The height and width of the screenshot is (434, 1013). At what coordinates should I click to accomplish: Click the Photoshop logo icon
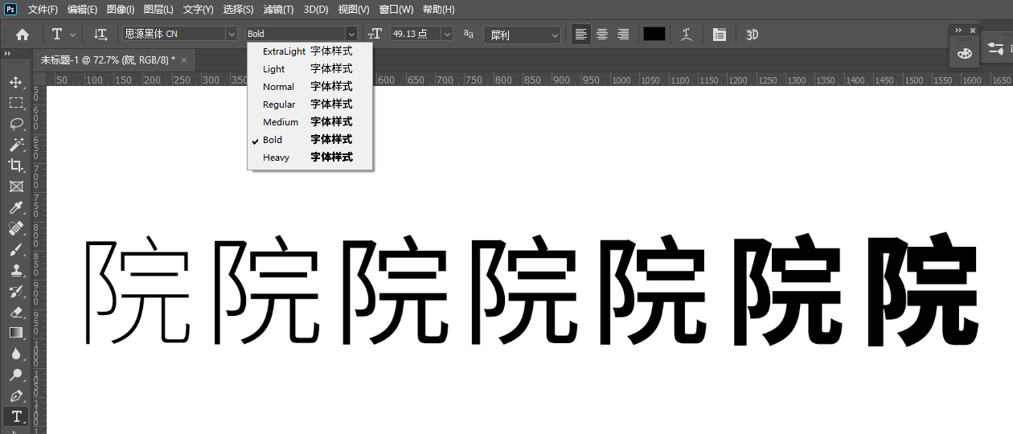(x=11, y=9)
